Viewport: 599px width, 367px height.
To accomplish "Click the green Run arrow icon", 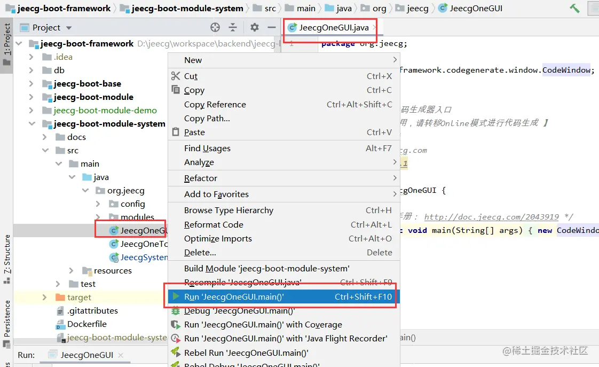I will tap(176, 296).
